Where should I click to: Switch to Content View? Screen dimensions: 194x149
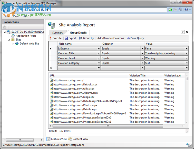tap(78, 139)
